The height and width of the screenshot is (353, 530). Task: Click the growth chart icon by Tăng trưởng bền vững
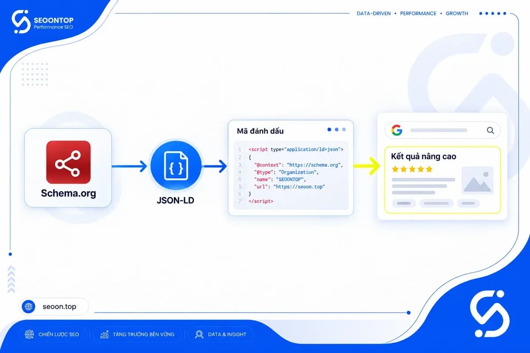point(105,334)
